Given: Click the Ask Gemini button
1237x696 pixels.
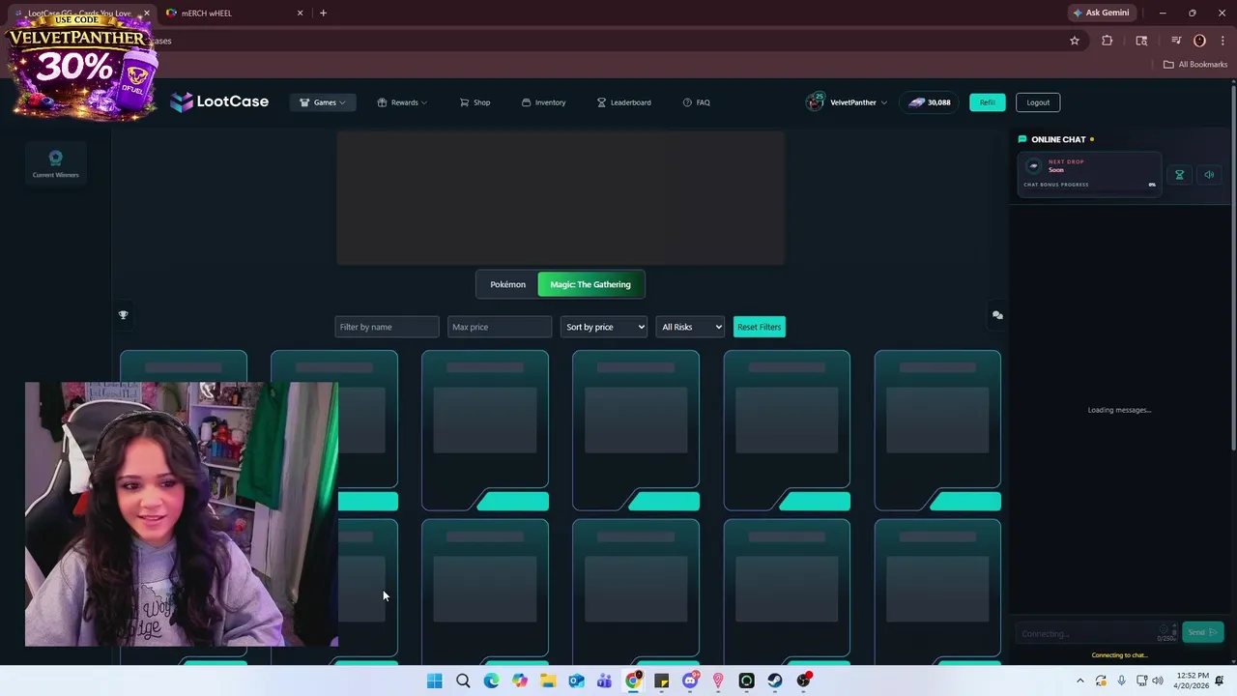Looking at the screenshot, I should coord(1100,13).
